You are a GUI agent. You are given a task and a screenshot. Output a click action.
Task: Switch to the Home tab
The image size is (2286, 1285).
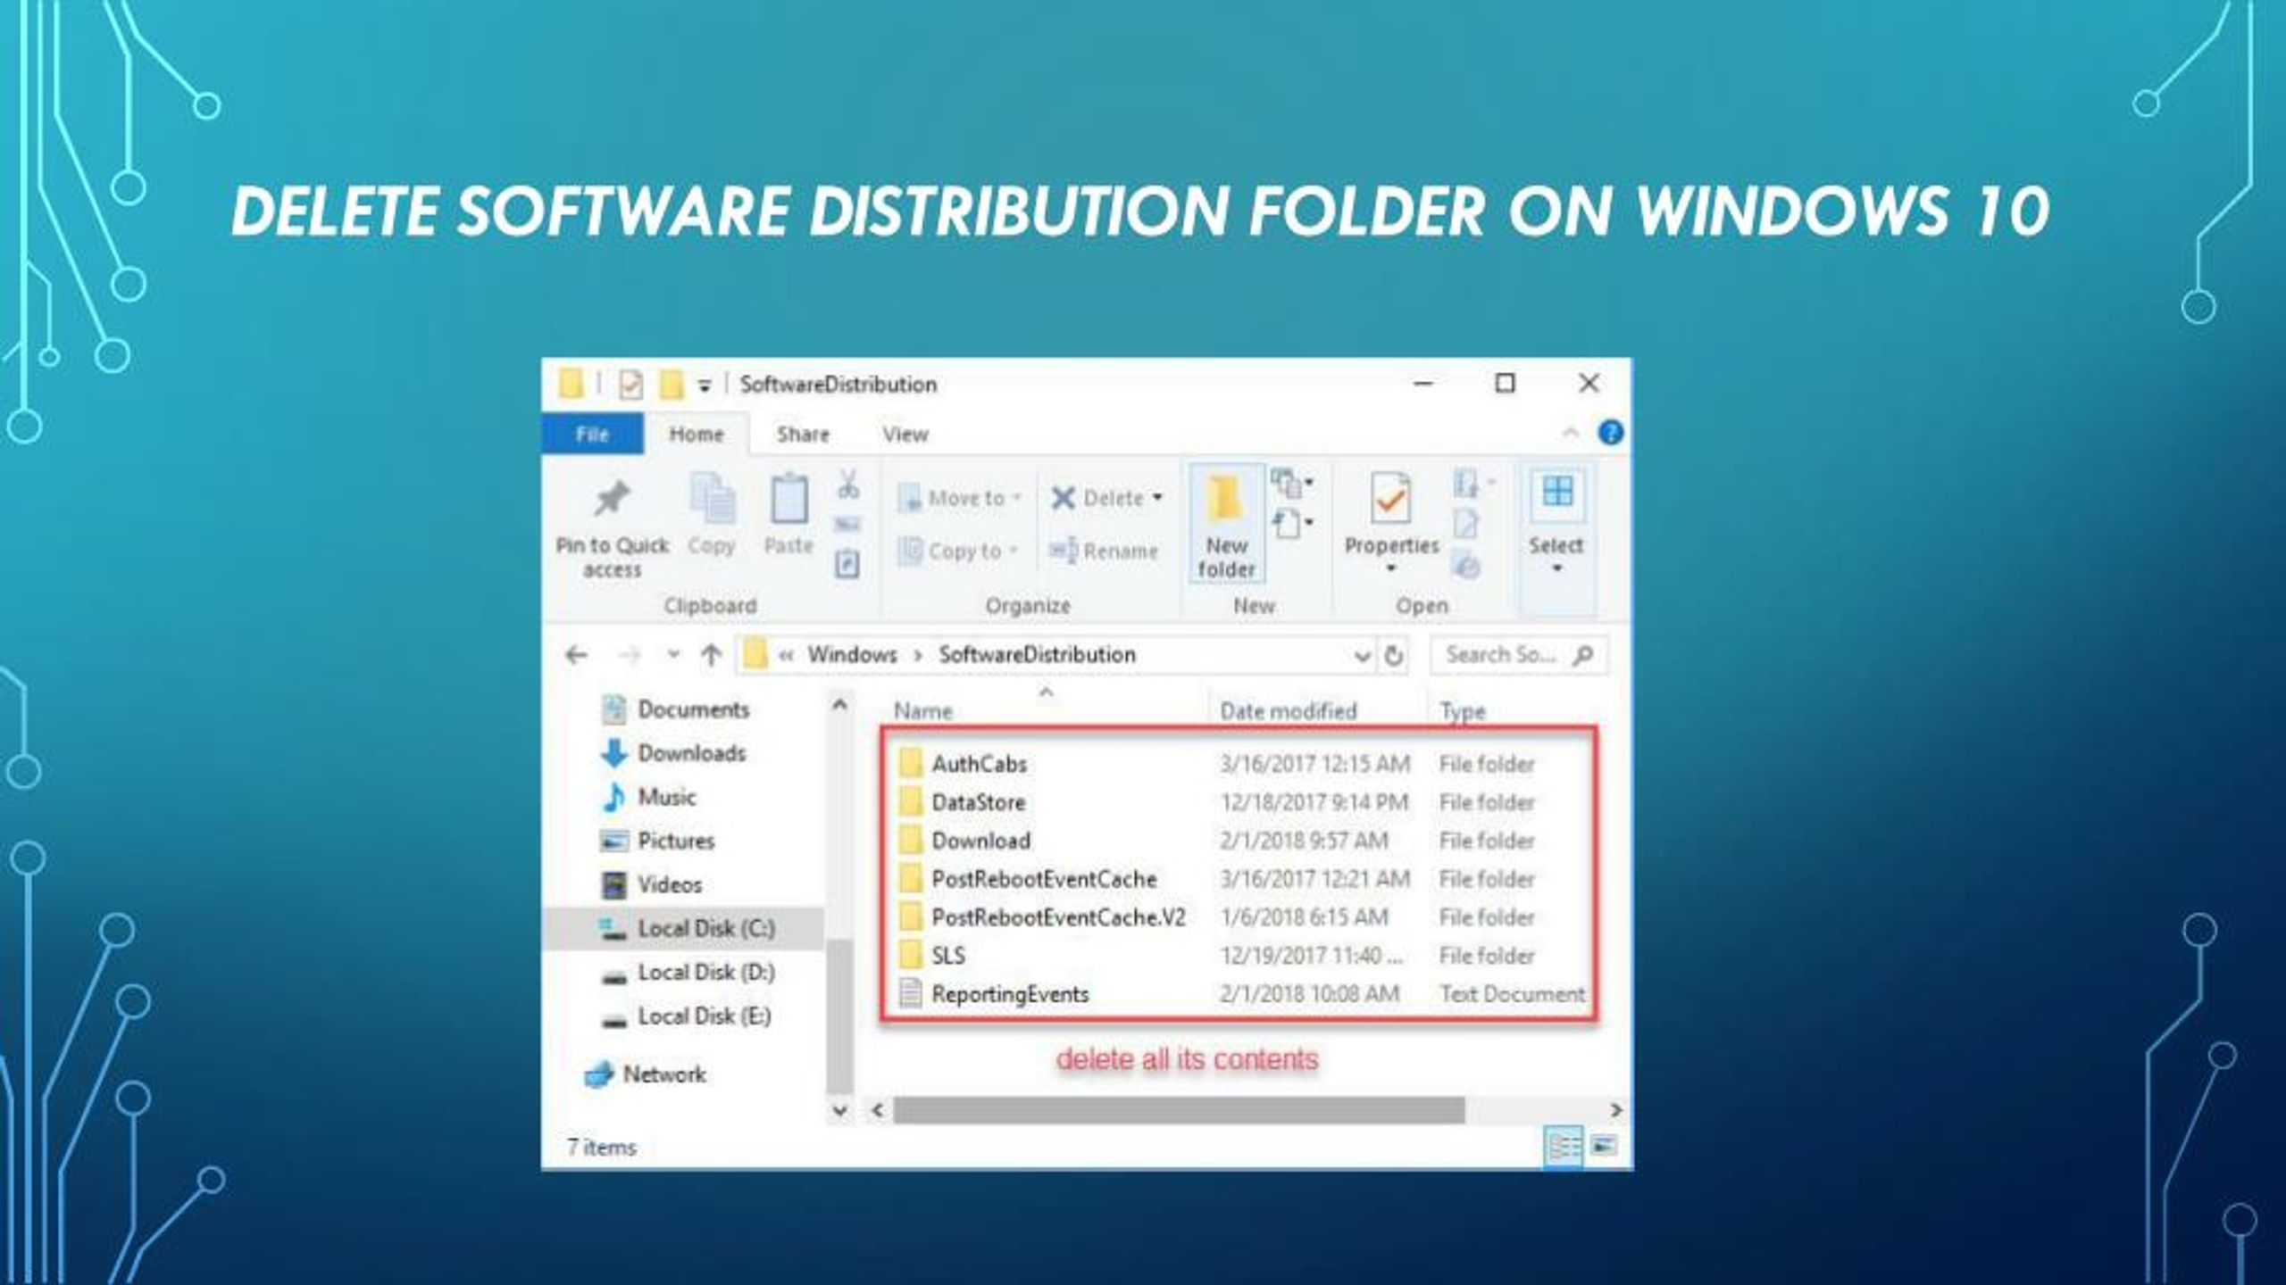[x=697, y=434]
